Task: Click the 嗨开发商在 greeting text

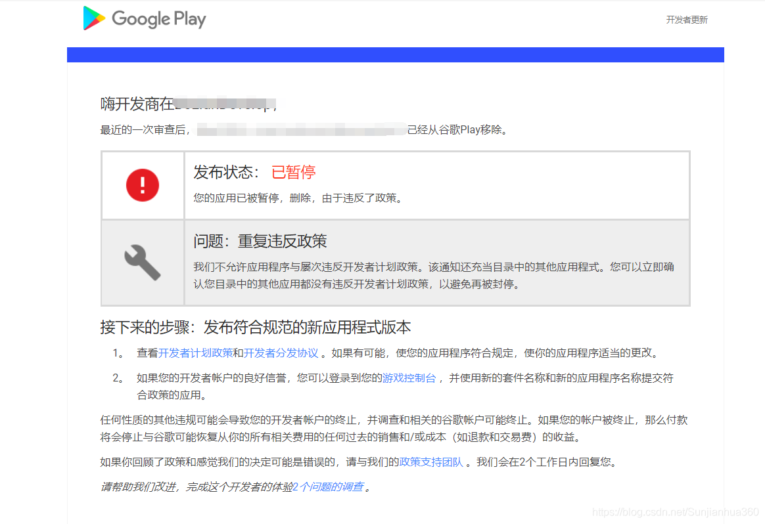Action: click(x=137, y=104)
